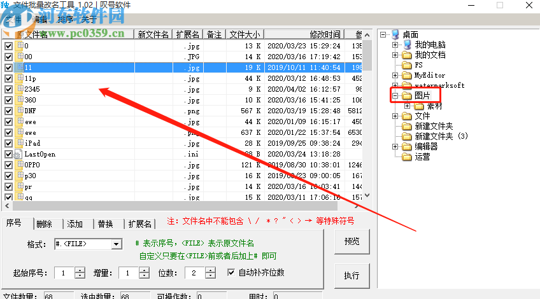540x299 pixels.
Task: Click the LastOpen ini file icon
Action: pos(18,154)
